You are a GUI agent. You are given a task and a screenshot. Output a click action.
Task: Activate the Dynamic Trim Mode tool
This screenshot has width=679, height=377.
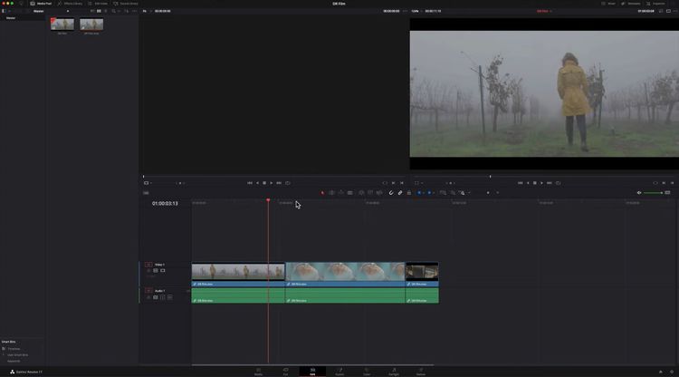[340, 193]
